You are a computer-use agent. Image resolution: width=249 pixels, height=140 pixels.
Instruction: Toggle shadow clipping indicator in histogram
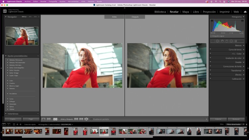[212, 21]
